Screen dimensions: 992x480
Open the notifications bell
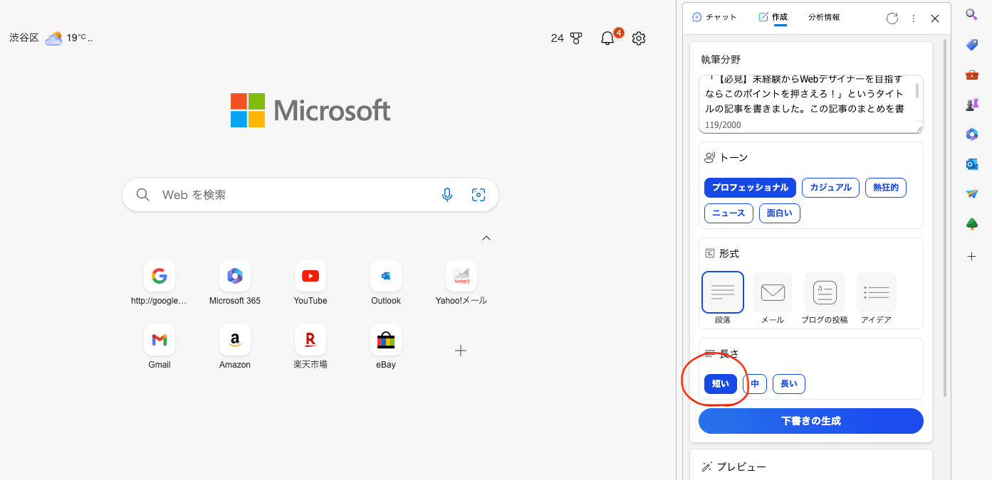click(607, 38)
